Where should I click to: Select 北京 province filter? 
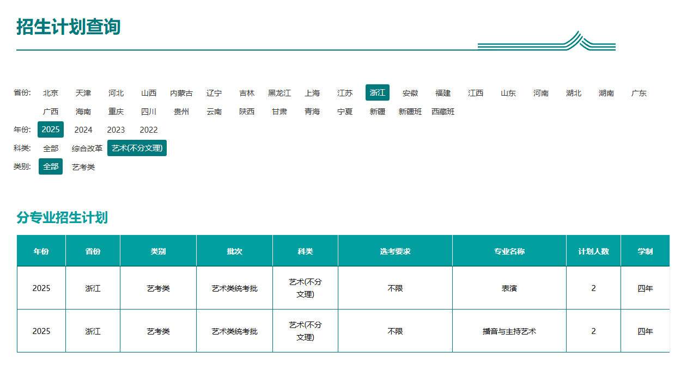coord(51,93)
